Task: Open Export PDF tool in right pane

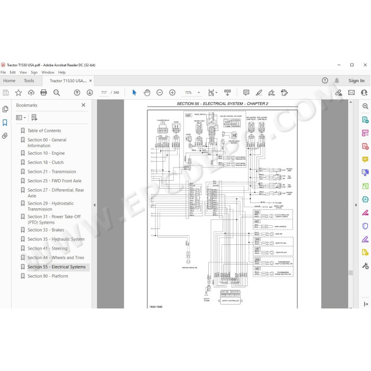Action: coord(365,120)
